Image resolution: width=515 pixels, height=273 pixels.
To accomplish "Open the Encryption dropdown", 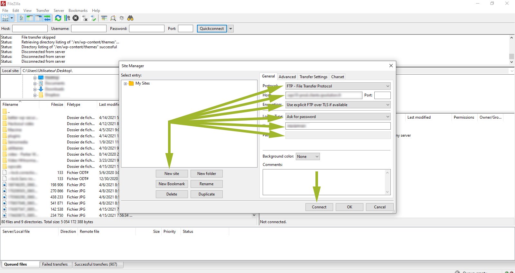I will [338, 105].
